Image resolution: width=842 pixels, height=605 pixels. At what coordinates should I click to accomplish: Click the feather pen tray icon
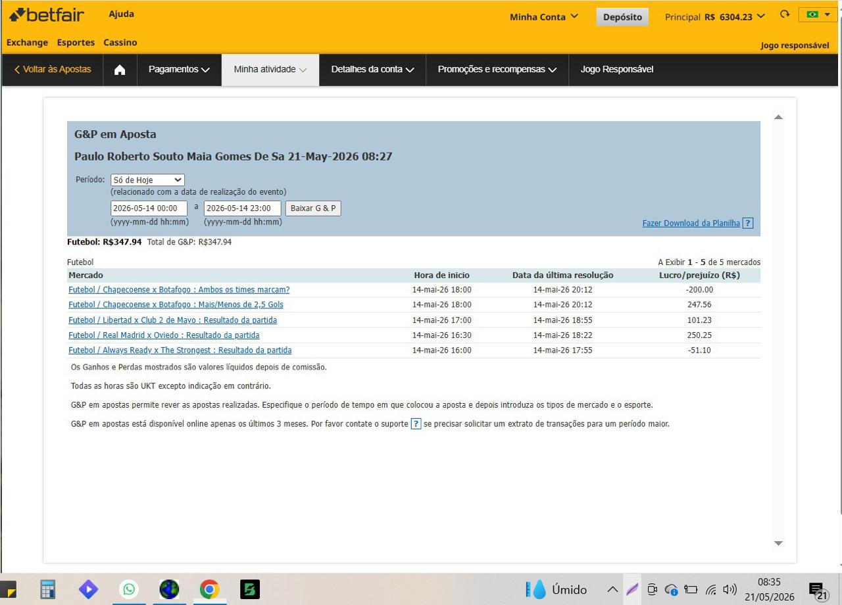click(x=632, y=589)
